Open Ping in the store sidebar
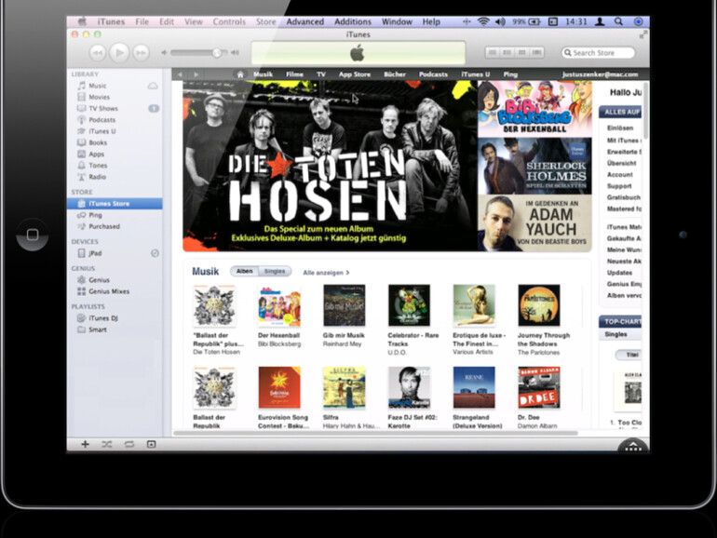The image size is (717, 538). [95, 215]
